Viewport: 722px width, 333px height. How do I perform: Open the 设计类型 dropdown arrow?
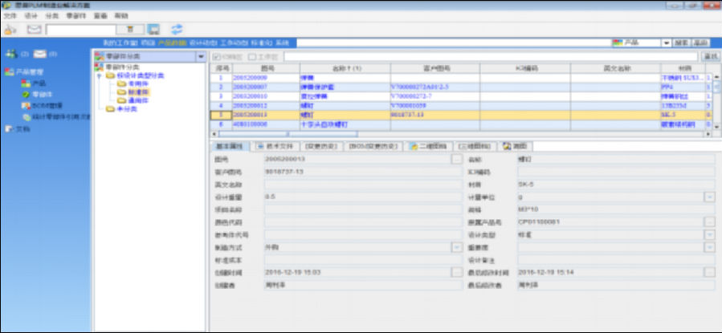(x=710, y=234)
